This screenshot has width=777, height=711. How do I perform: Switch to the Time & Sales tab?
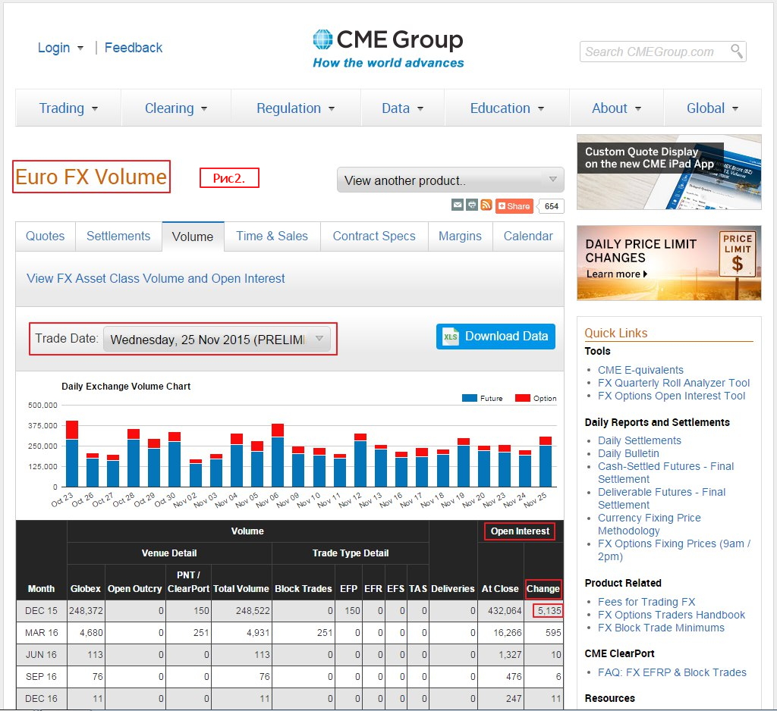click(272, 236)
